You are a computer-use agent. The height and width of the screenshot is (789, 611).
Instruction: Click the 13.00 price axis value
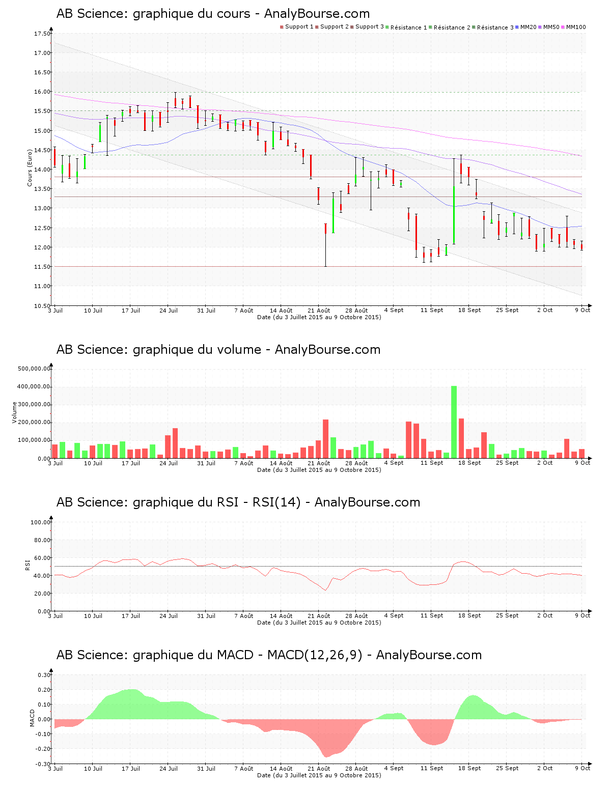click(42, 208)
